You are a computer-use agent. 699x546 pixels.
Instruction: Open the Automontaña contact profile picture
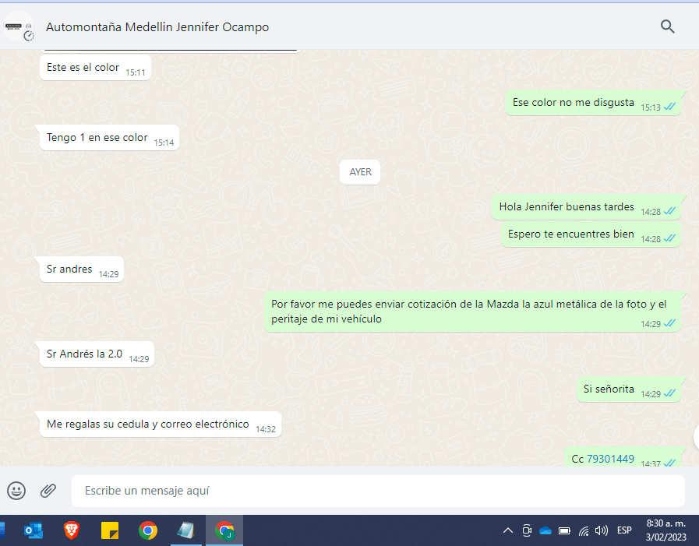pos(18,26)
